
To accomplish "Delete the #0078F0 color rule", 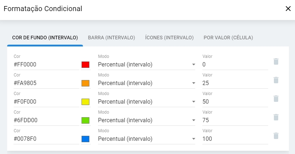I will 276,136.
